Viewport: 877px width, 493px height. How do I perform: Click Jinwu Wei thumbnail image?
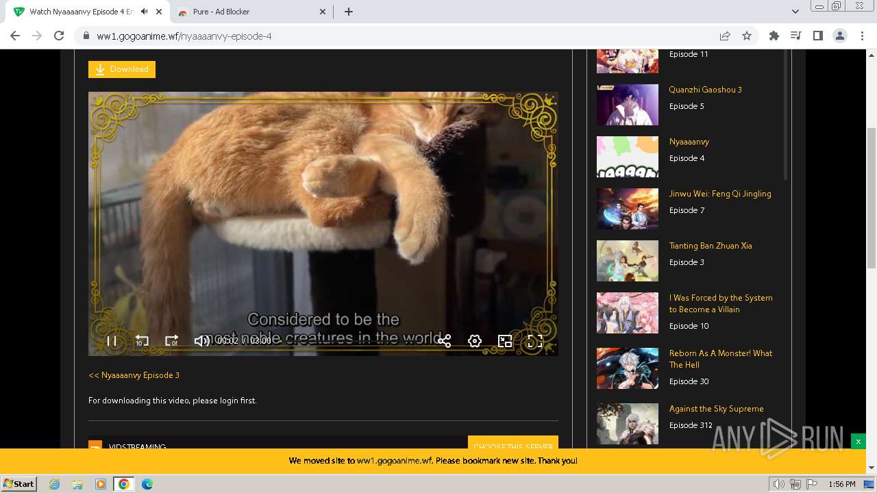pos(628,209)
